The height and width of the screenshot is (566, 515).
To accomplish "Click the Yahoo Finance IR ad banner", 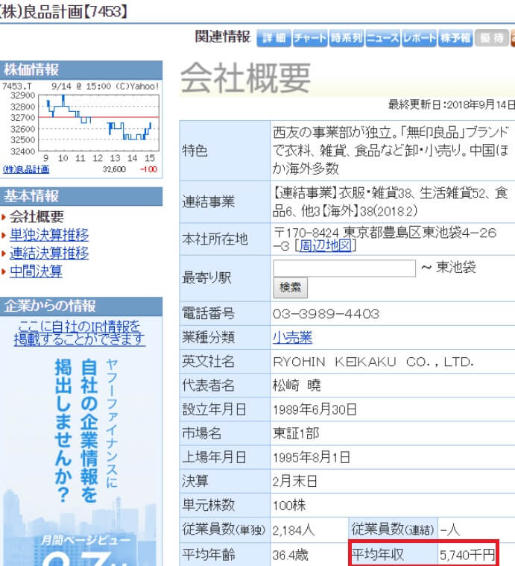I will pos(80,459).
